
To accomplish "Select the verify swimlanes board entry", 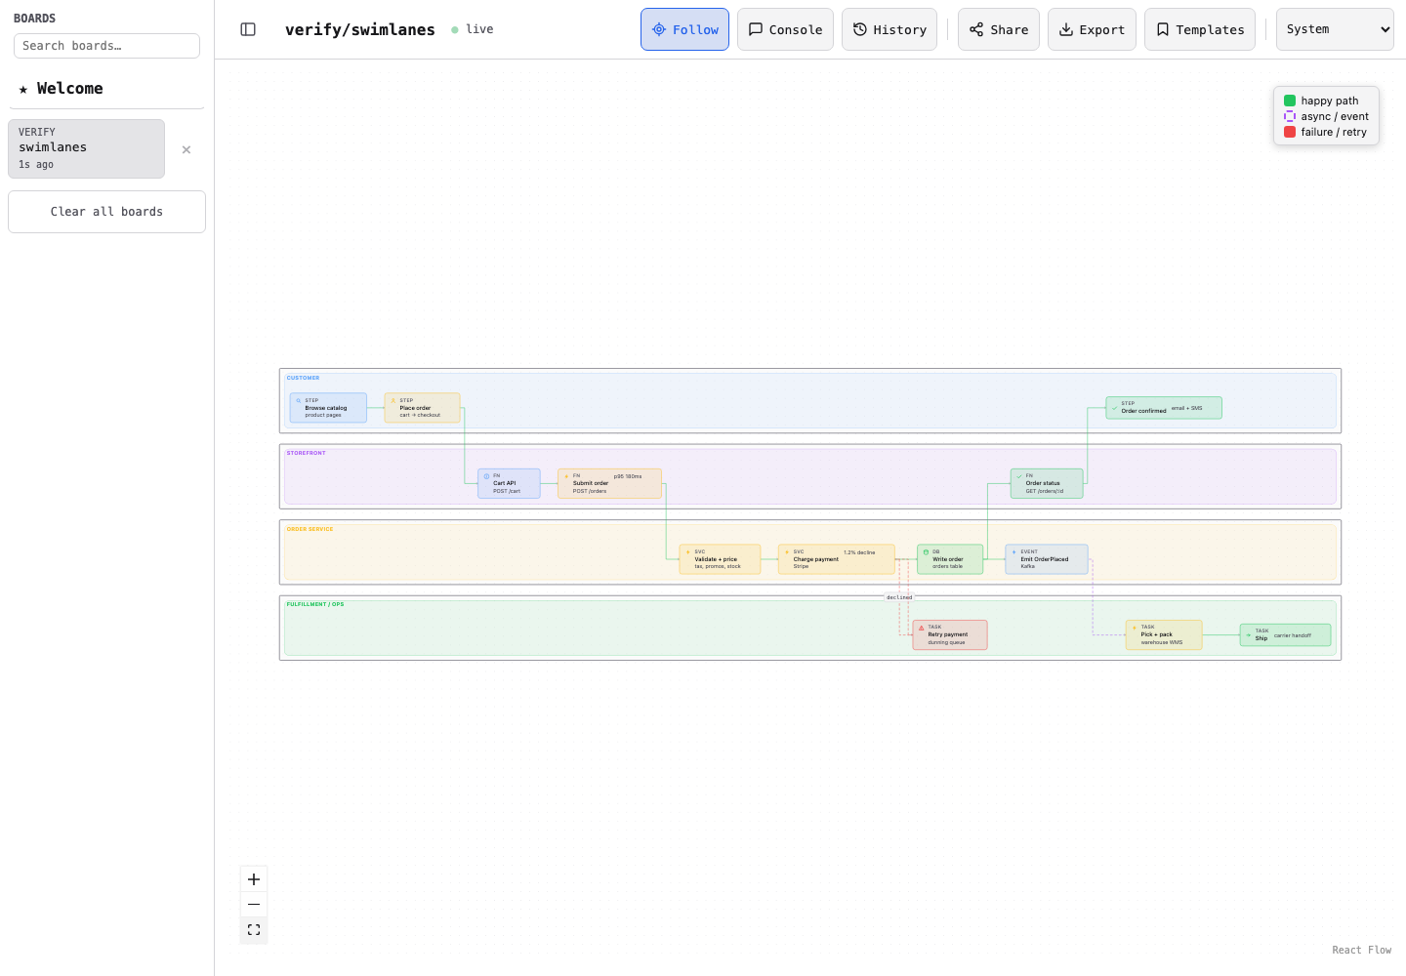I will (x=86, y=148).
